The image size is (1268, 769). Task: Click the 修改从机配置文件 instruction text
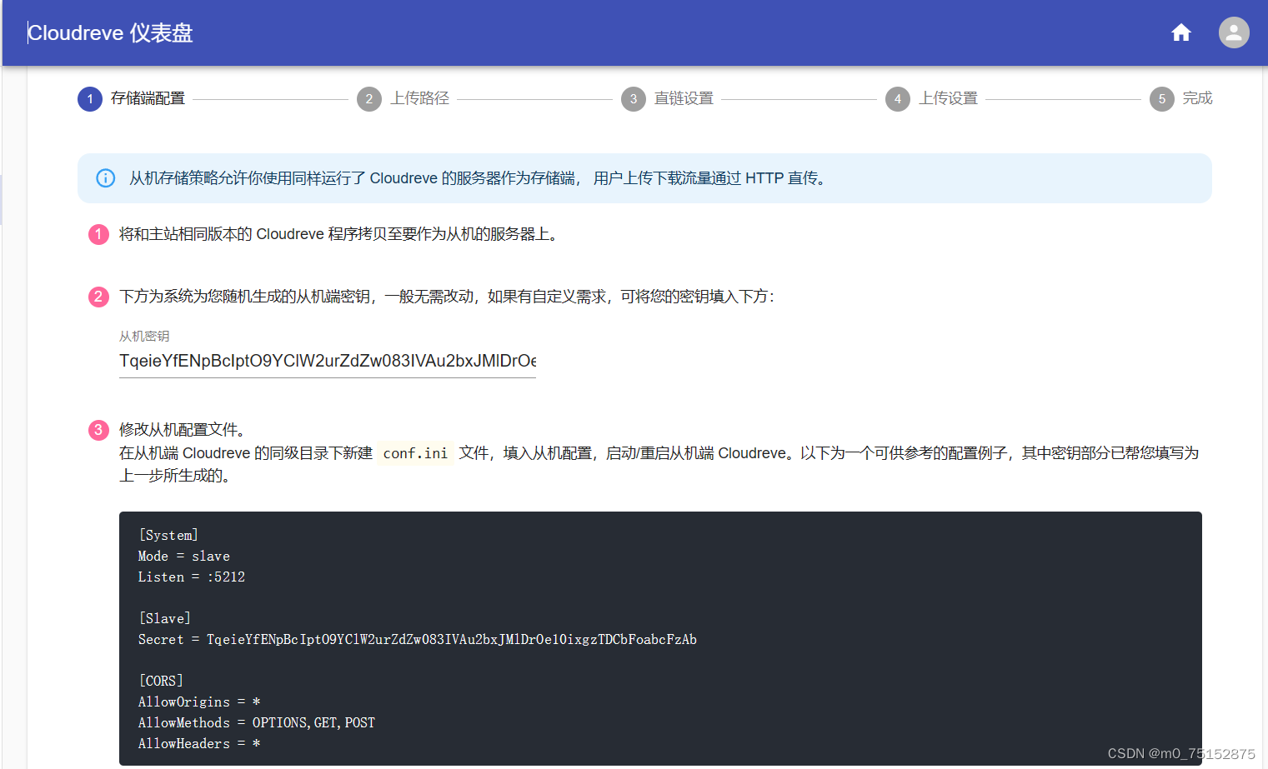[183, 430]
